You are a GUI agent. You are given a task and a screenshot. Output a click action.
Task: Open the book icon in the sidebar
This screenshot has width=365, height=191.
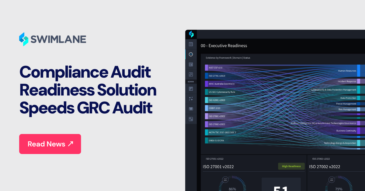(x=191, y=109)
